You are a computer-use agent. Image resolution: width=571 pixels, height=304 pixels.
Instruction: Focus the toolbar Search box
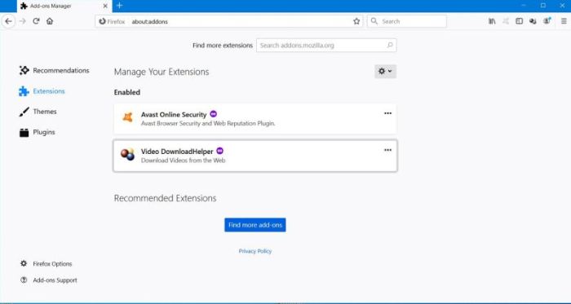coord(407,21)
